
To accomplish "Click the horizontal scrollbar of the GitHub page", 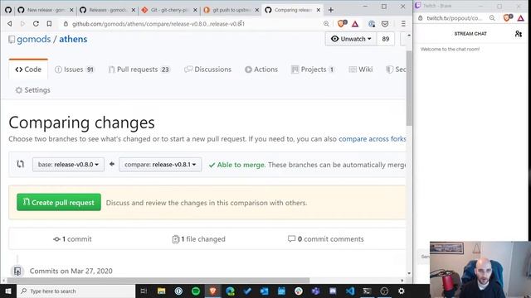I will (158, 281).
